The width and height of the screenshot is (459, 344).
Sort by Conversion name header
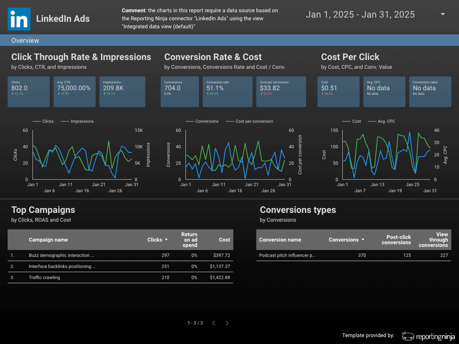click(280, 240)
